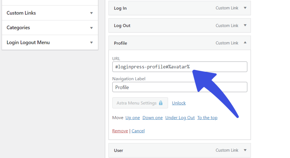
Task: Expand the Login Logout Menu panel arrow
Action: point(91,43)
